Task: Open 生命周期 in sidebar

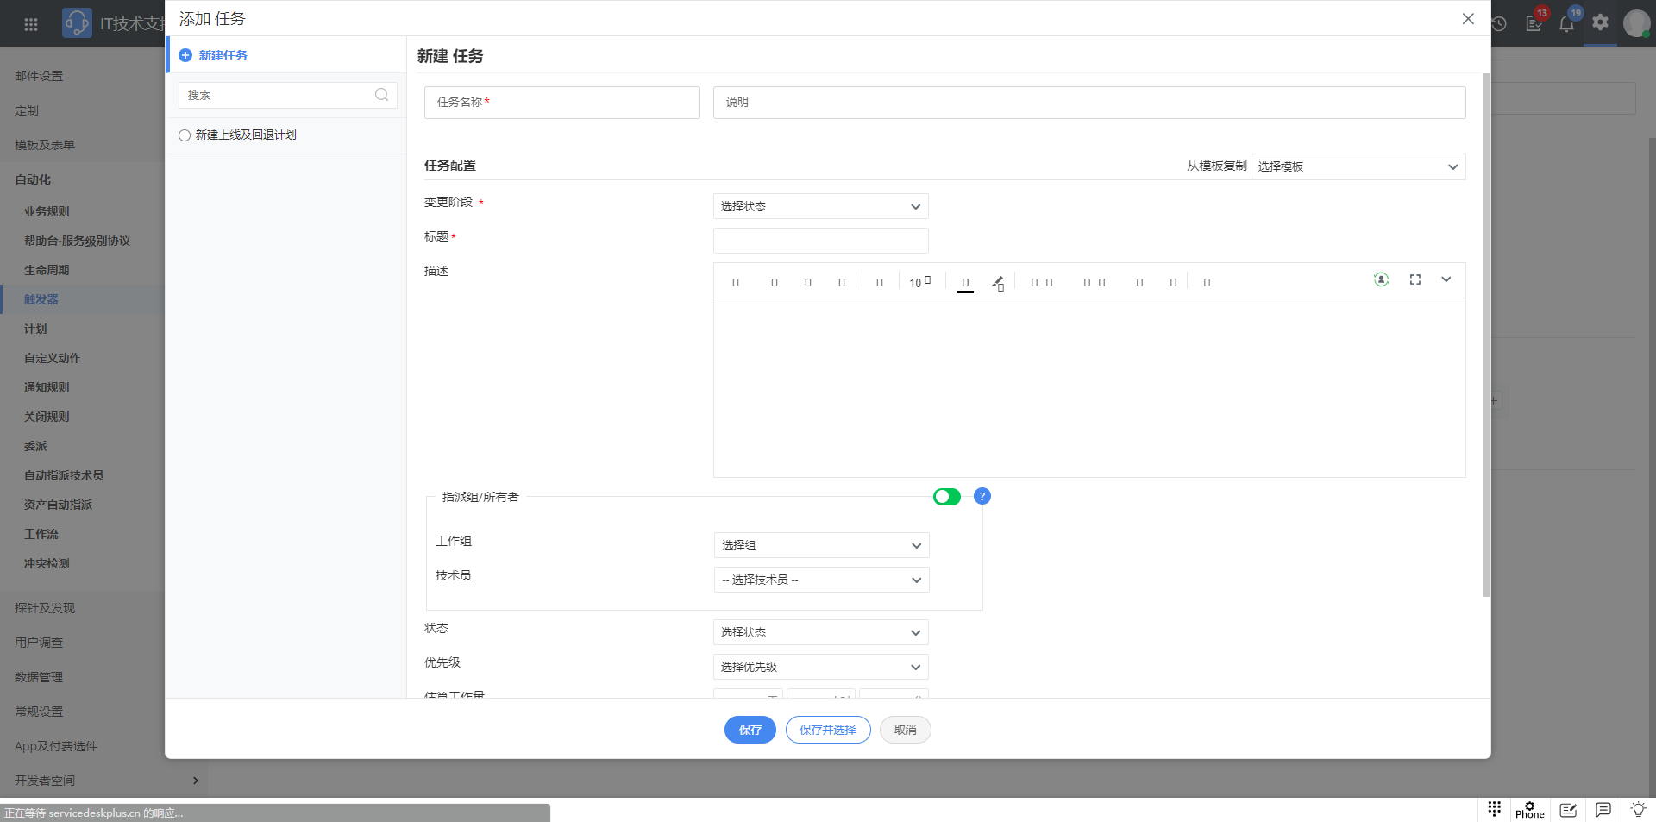Action: click(x=47, y=270)
